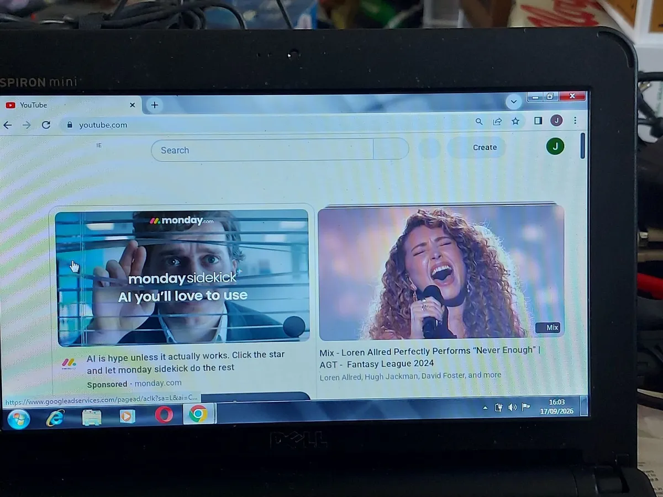The width and height of the screenshot is (663, 497).
Task: Open the Action Center flag icon
Action: [x=526, y=406]
